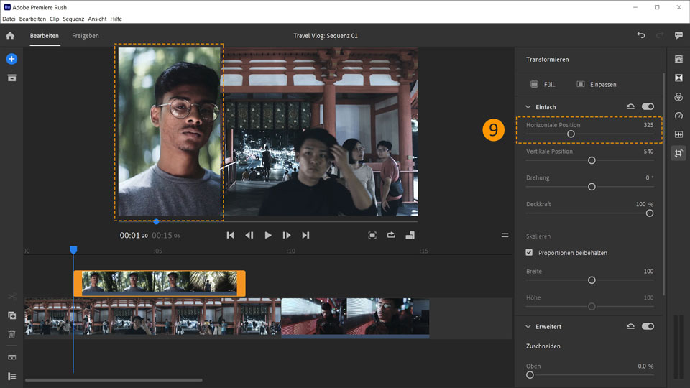Reset the Einfach settings

[630, 106]
